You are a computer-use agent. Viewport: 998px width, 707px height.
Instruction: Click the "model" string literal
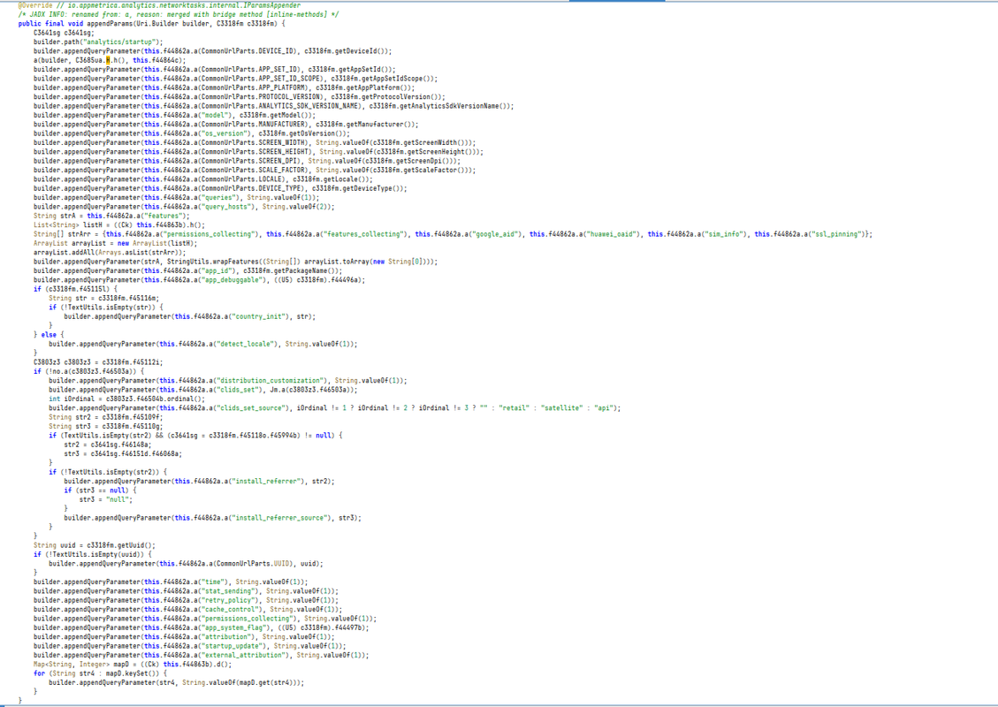click(x=217, y=115)
